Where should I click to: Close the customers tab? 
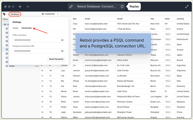pyautogui.click(x=58, y=14)
